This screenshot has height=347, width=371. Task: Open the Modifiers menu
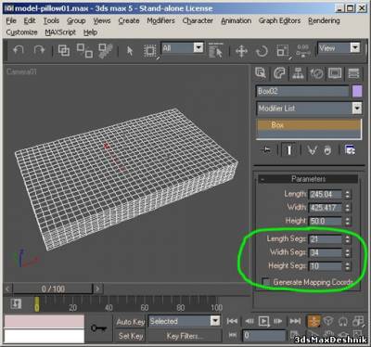pos(160,20)
